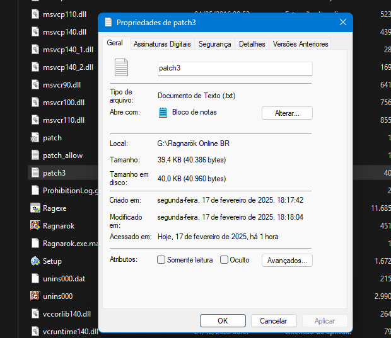
Task: Open the Avançados attributes dialog
Action: tap(287, 260)
